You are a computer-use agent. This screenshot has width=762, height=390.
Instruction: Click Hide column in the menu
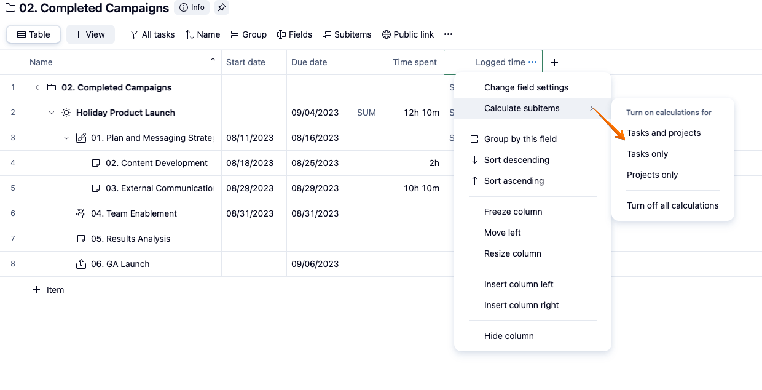509,336
